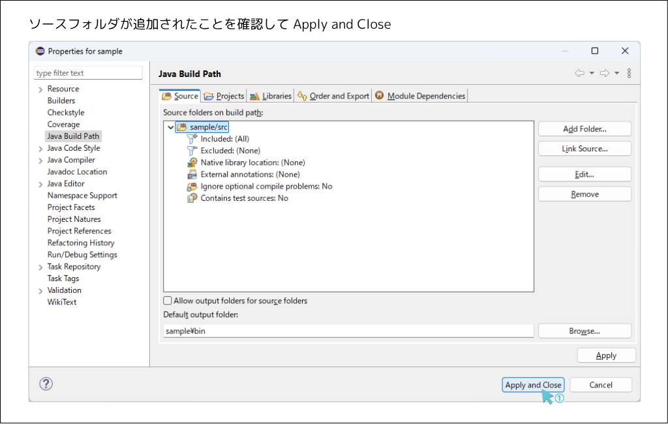Click the Projects tab folder icon
Screen dimensions: 668x424
pyautogui.click(x=209, y=97)
